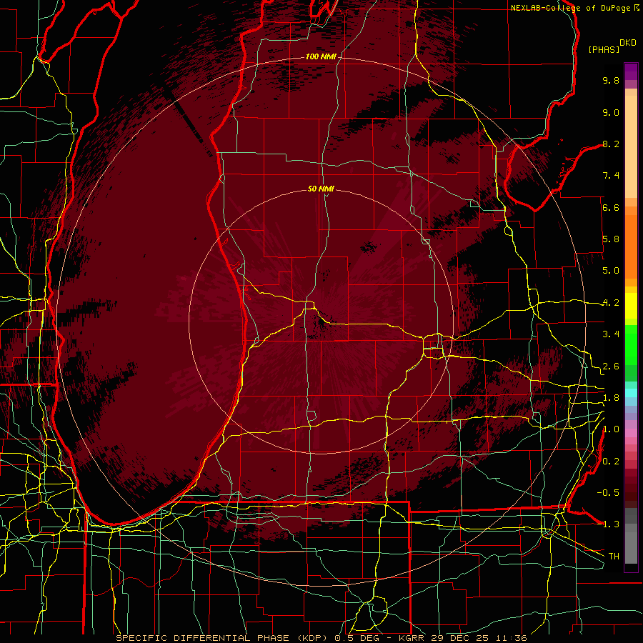The width and height of the screenshot is (643, 643).
Task: Click the "4.2" color scale value
Action: (x=611, y=303)
